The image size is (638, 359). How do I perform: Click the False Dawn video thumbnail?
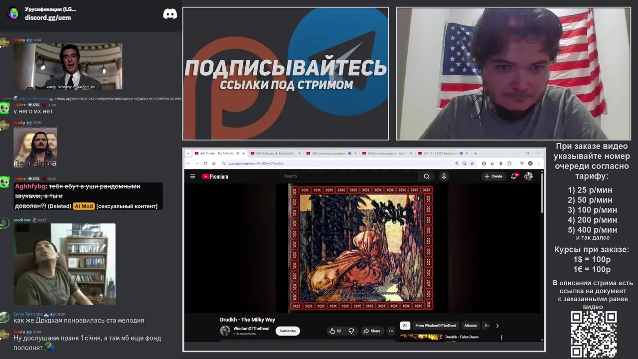[x=421, y=338]
